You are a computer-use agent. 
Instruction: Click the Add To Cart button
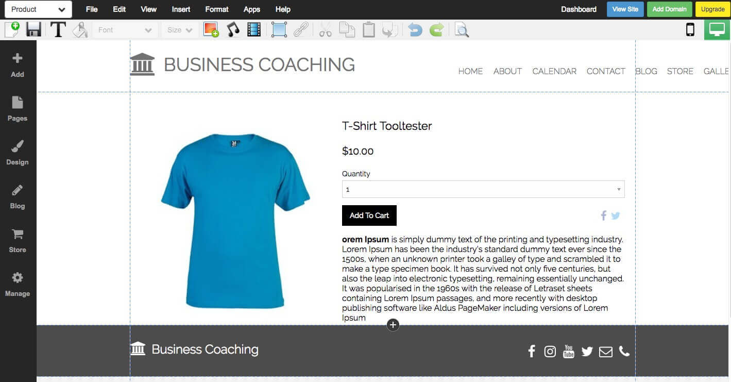369,215
